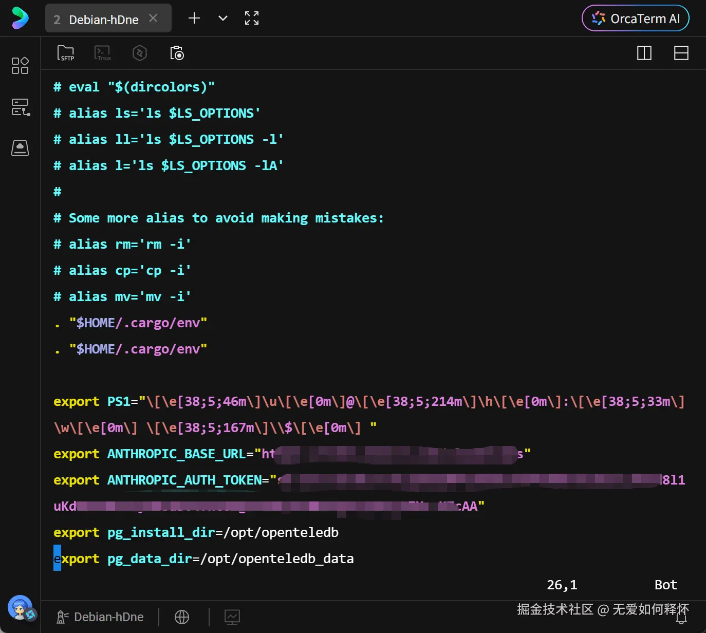The image size is (706, 633).
Task: Click the hexagon icon in the toolbar
Action: (x=140, y=53)
